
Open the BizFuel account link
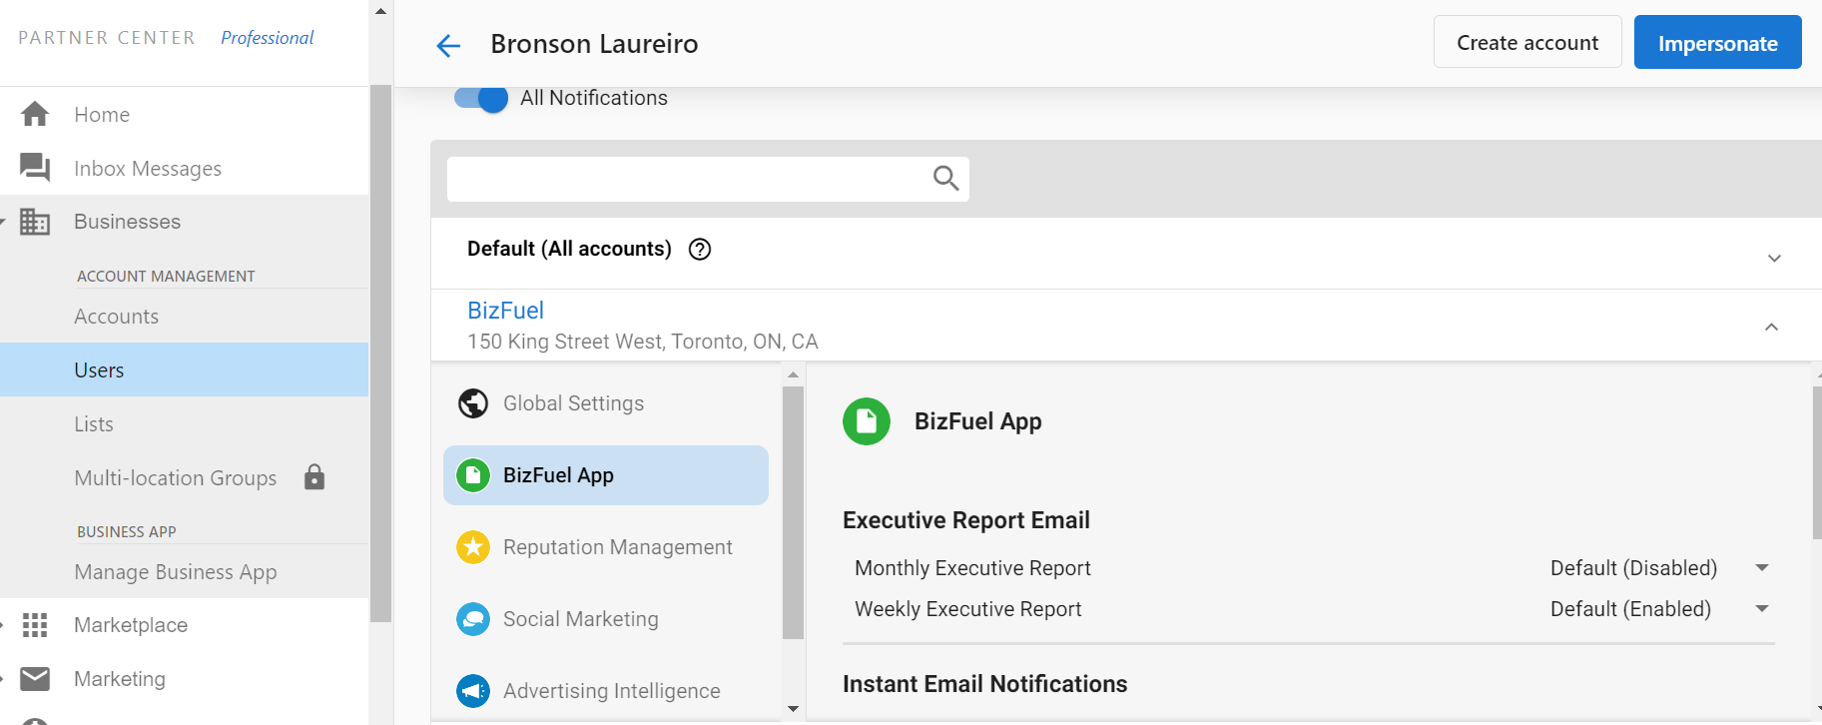(x=505, y=311)
